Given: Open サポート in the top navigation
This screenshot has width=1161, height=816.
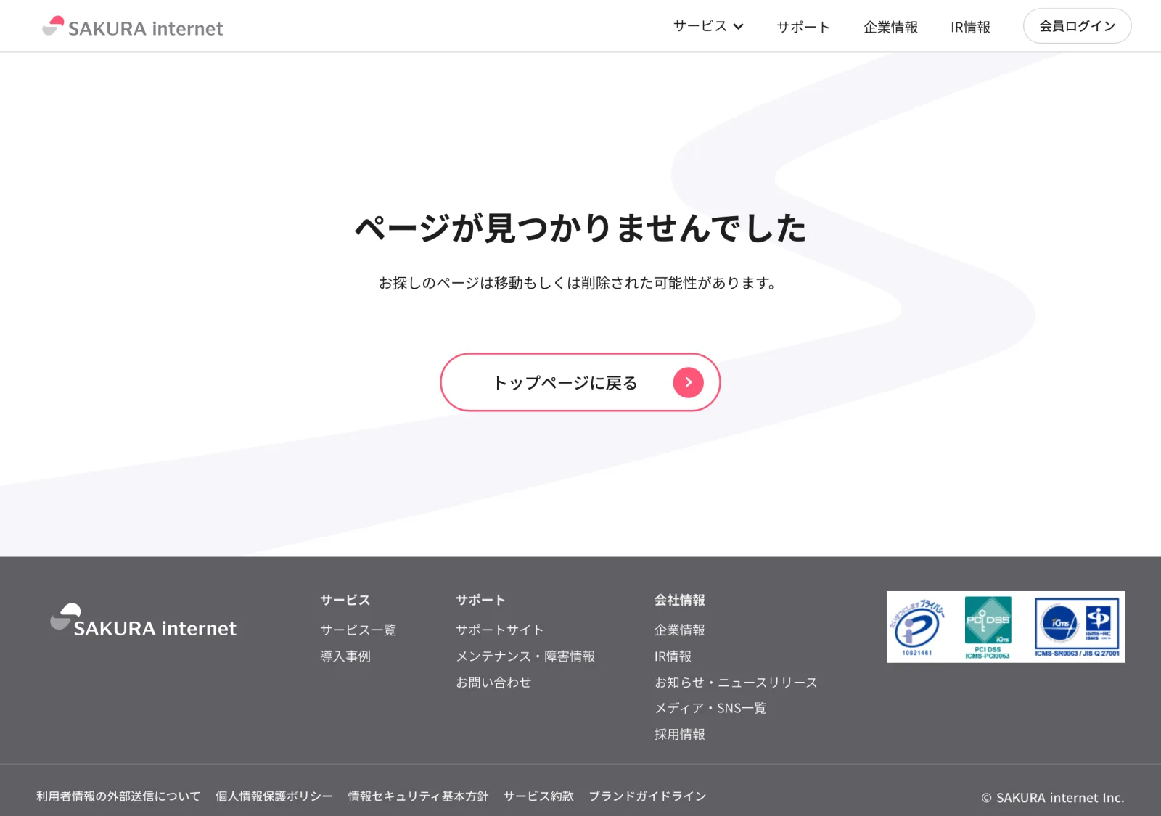Looking at the screenshot, I should tap(803, 27).
